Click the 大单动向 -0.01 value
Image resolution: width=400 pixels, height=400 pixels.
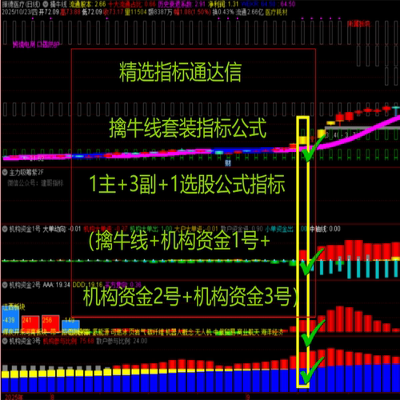pos(62,229)
